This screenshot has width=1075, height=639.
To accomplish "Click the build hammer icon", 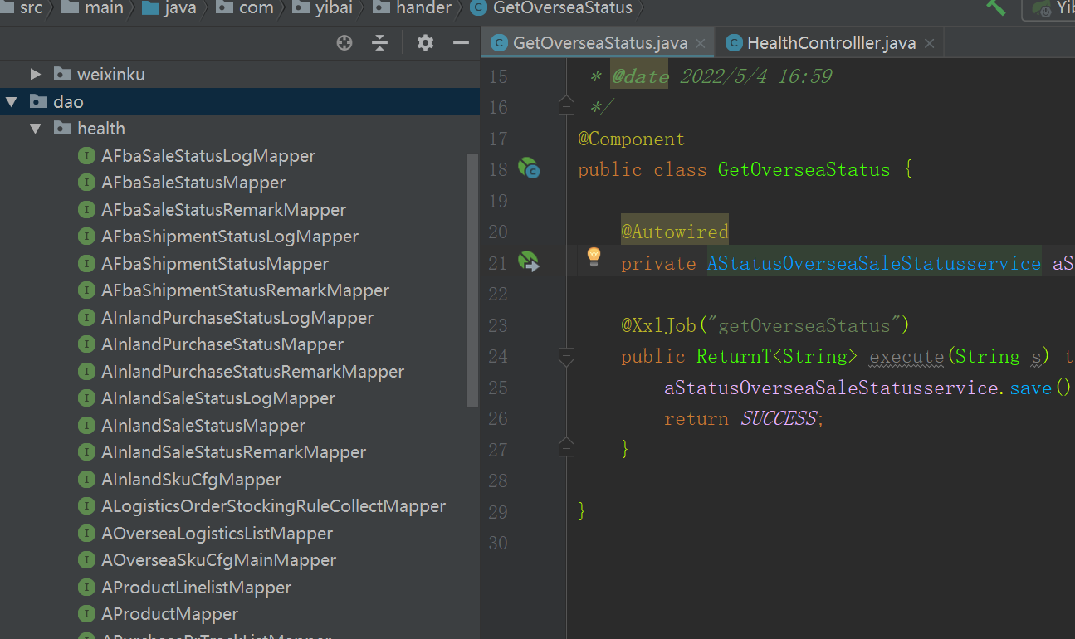I will click(995, 7).
